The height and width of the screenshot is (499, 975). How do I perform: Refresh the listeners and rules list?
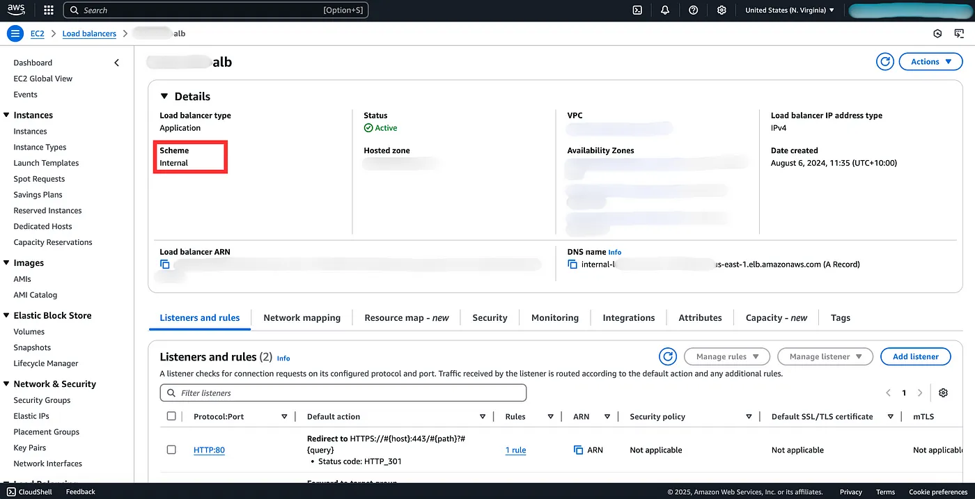click(x=668, y=356)
